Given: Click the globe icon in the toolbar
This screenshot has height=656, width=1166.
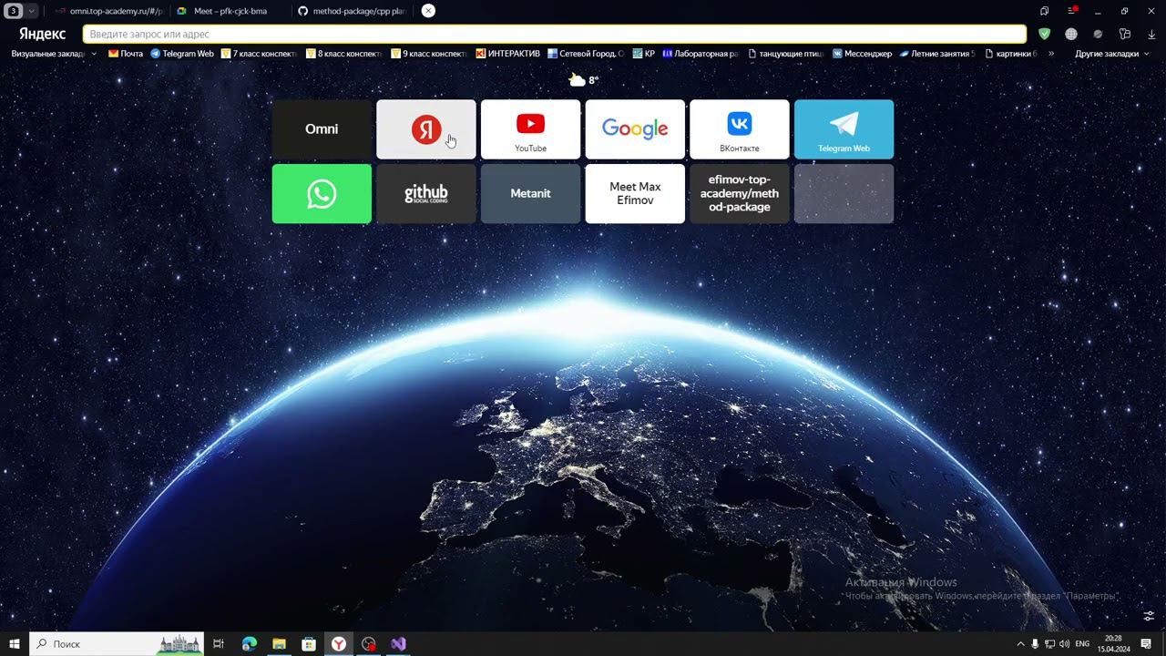Looking at the screenshot, I should 1071,34.
